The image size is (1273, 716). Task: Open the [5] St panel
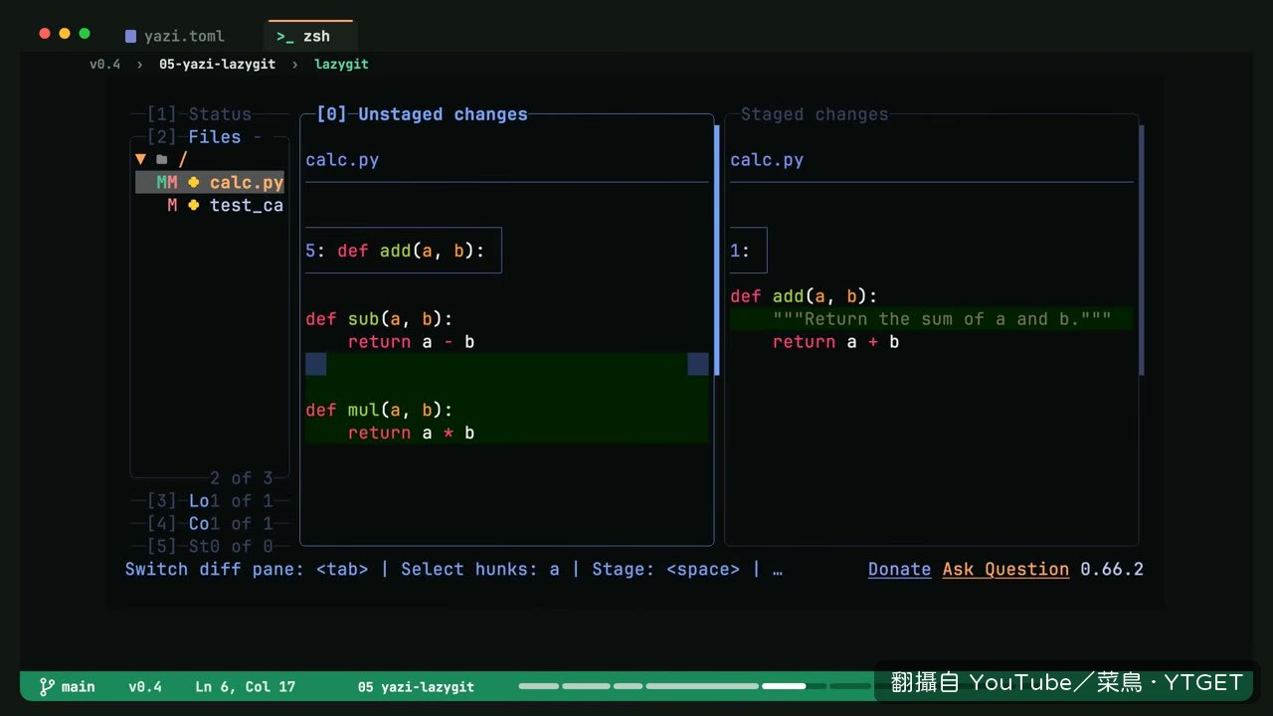coord(178,547)
